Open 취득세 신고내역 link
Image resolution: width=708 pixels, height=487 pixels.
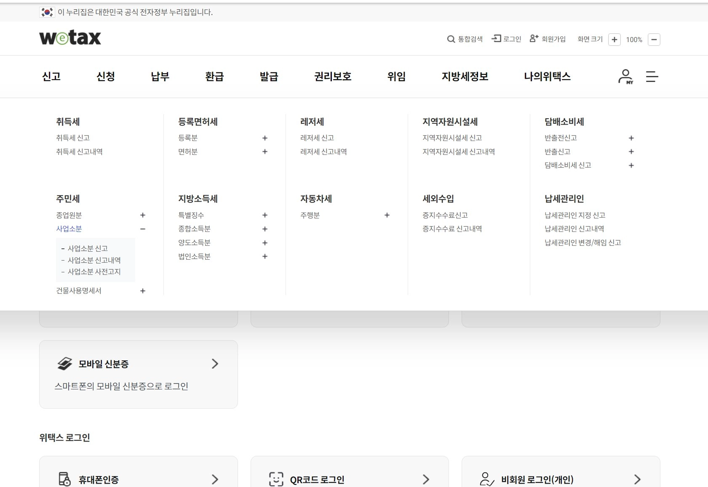[x=79, y=152]
